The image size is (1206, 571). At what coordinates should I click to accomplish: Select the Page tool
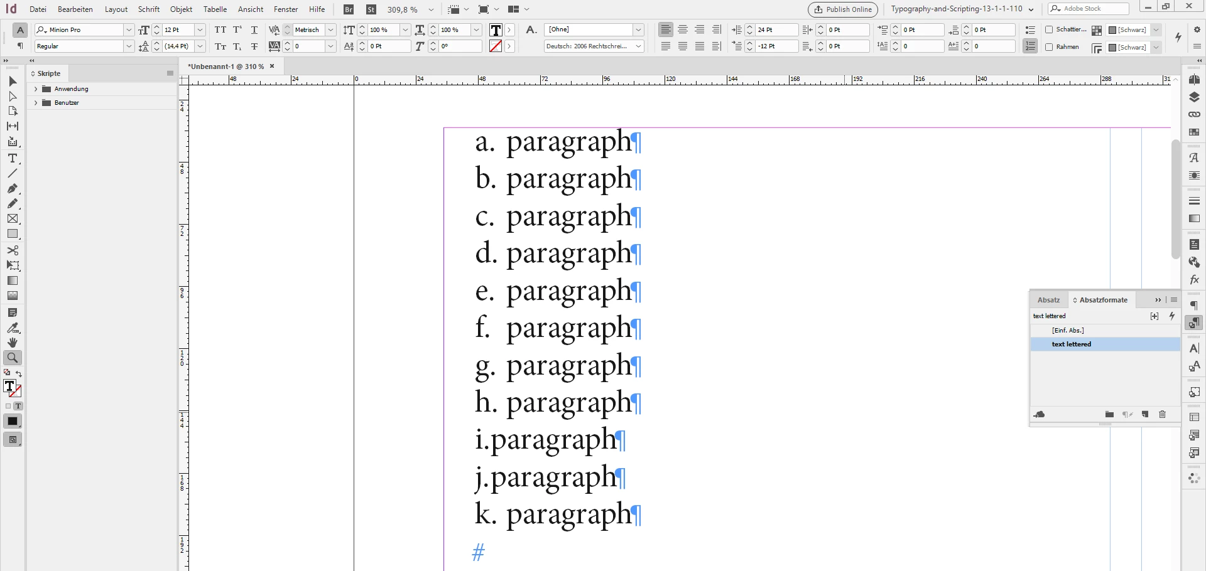13,112
